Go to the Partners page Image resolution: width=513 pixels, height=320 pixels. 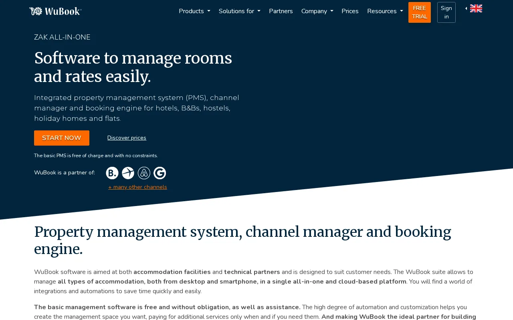(281, 11)
